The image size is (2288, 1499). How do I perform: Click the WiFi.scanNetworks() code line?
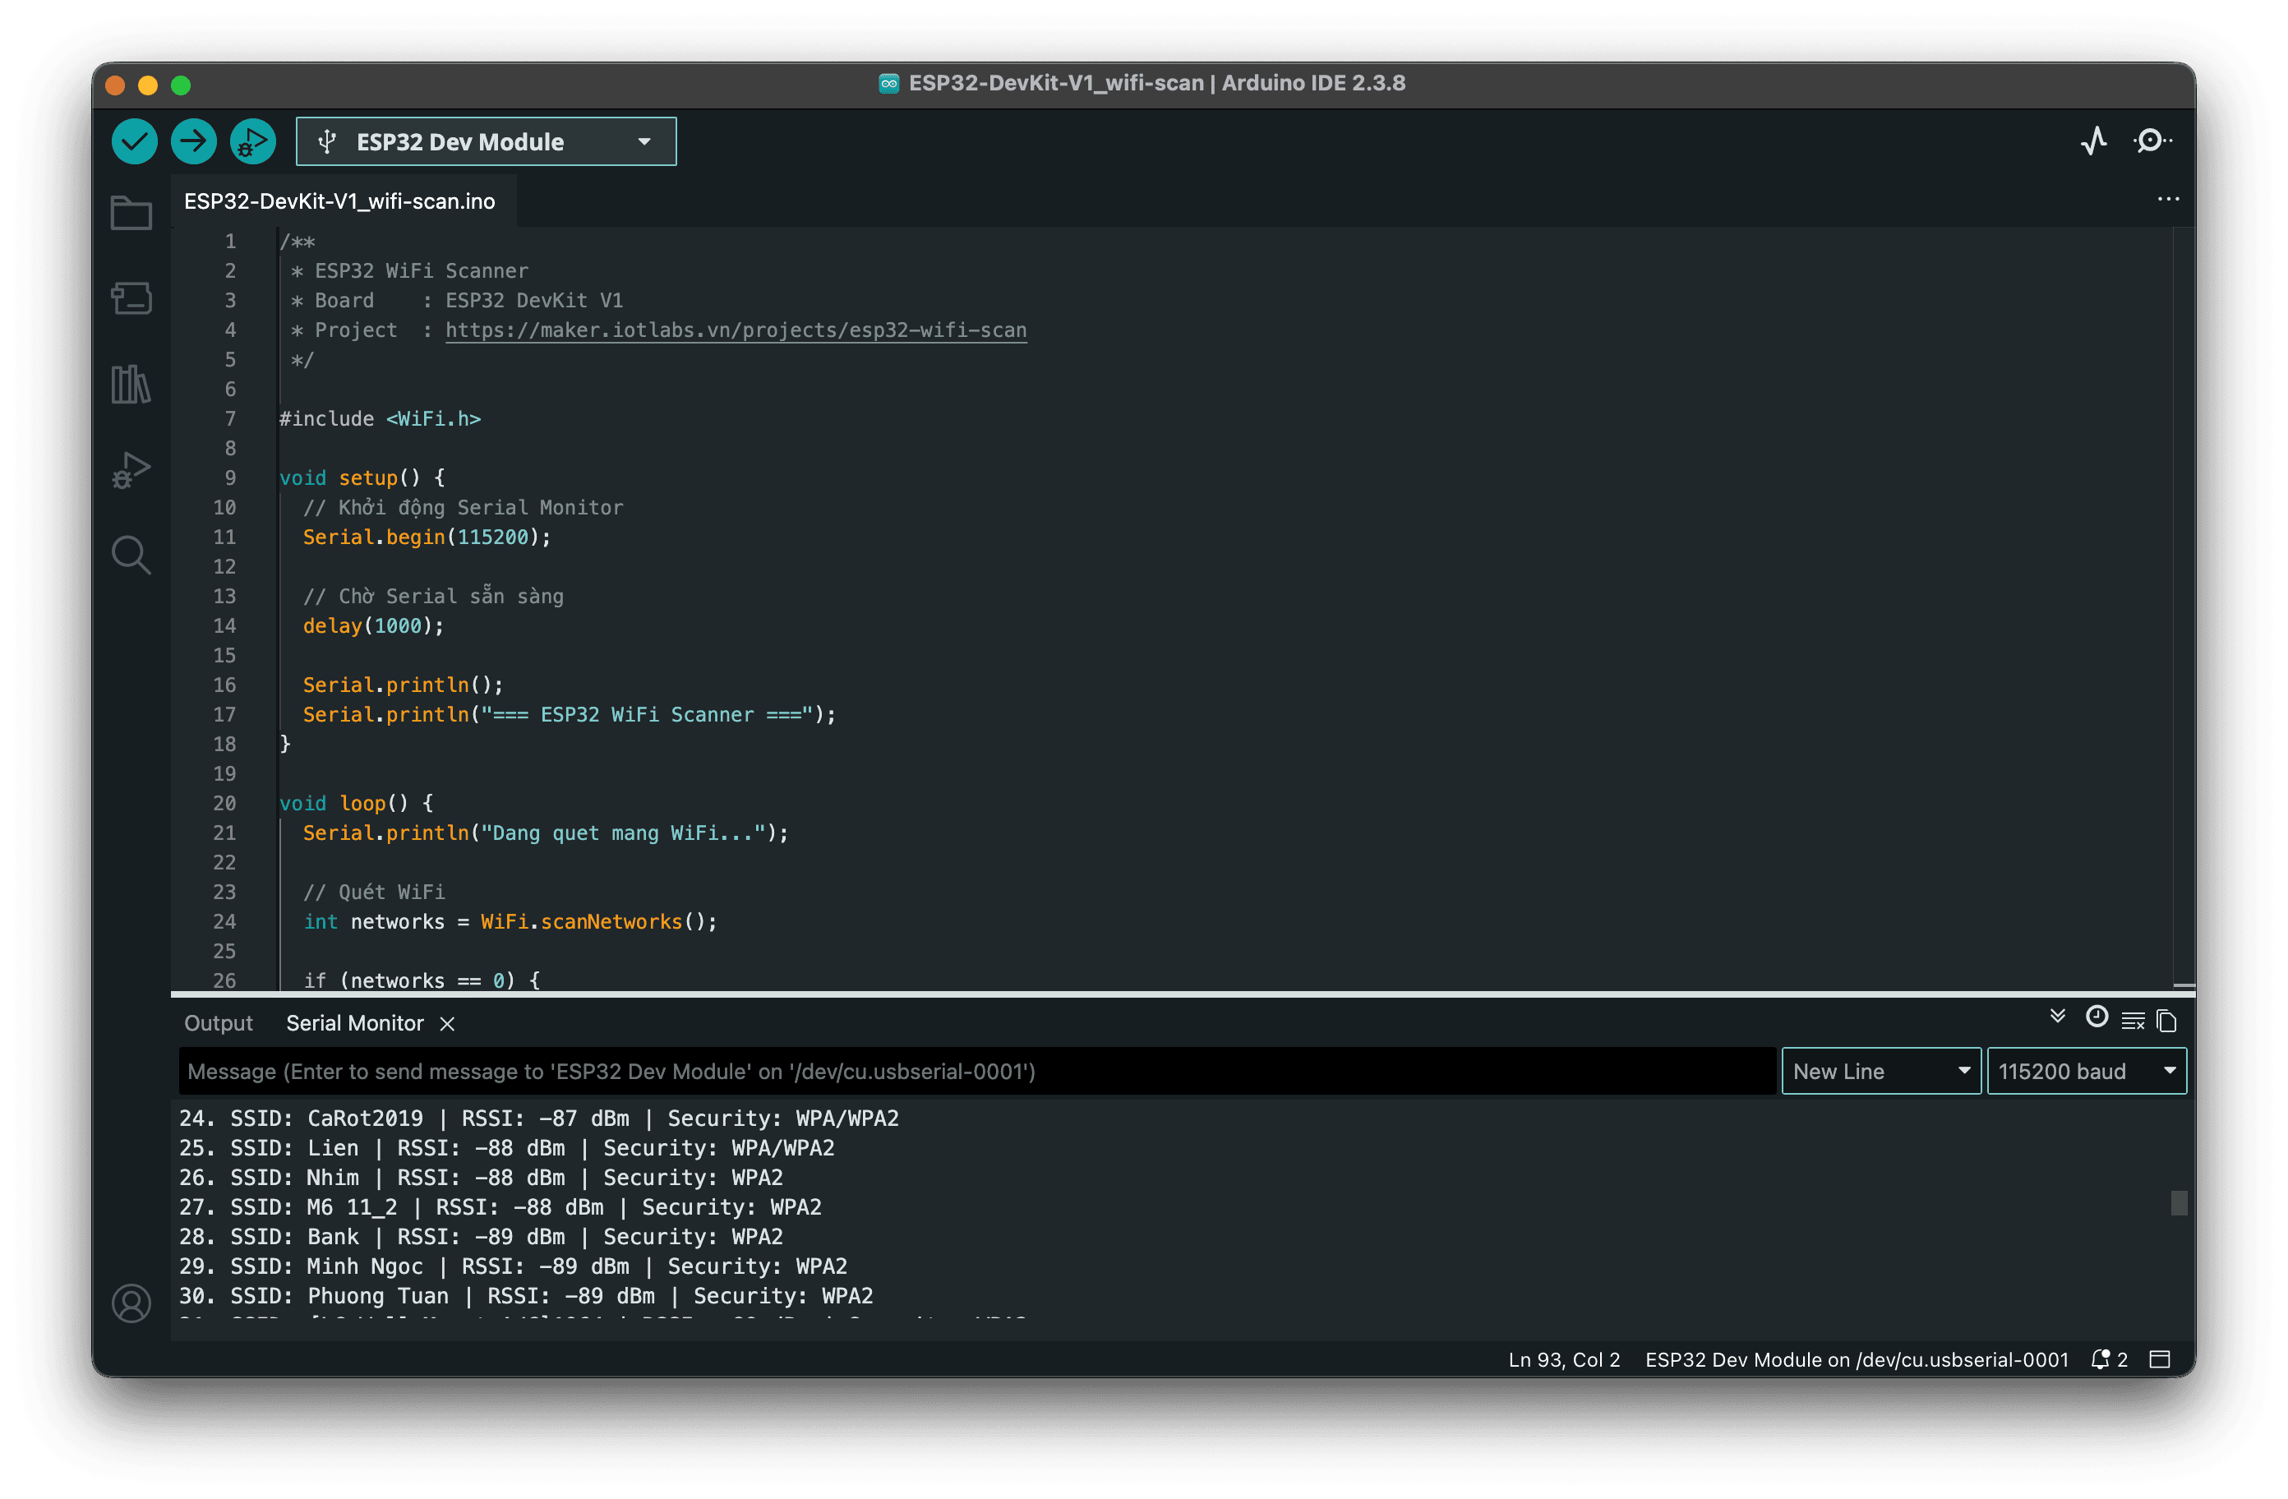tap(510, 921)
